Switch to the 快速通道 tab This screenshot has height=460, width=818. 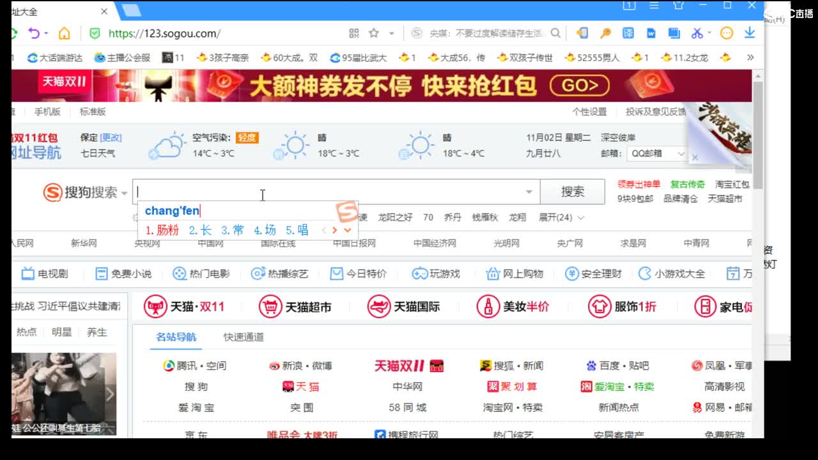243,337
